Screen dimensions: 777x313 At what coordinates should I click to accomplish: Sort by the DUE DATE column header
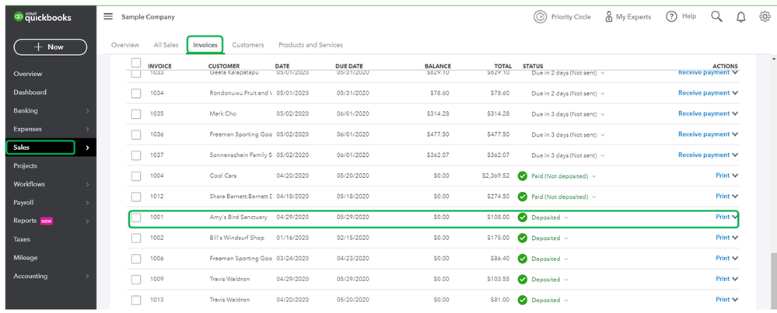point(349,66)
